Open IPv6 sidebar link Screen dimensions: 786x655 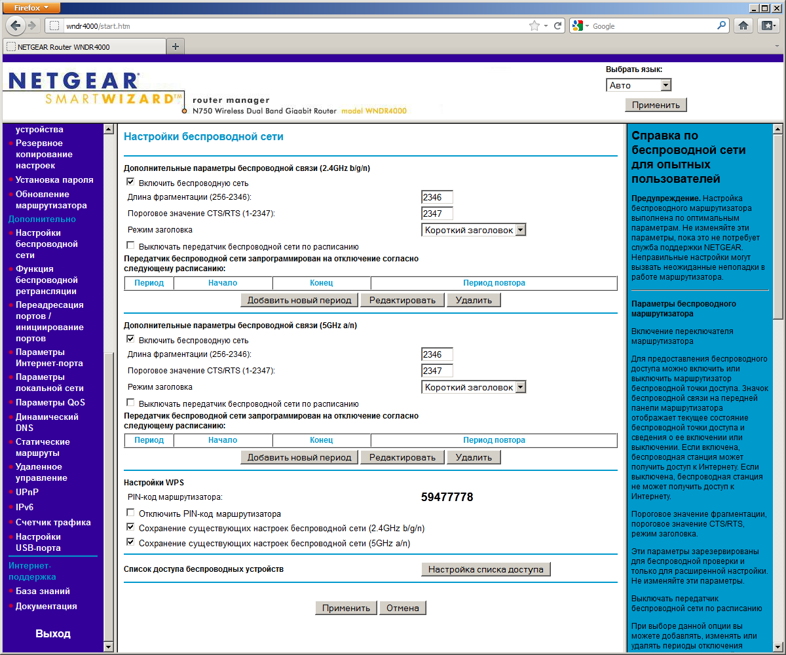click(24, 507)
